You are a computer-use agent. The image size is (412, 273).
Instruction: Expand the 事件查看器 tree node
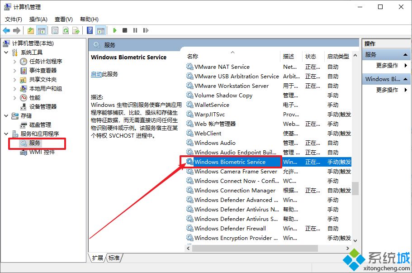pos(15,71)
